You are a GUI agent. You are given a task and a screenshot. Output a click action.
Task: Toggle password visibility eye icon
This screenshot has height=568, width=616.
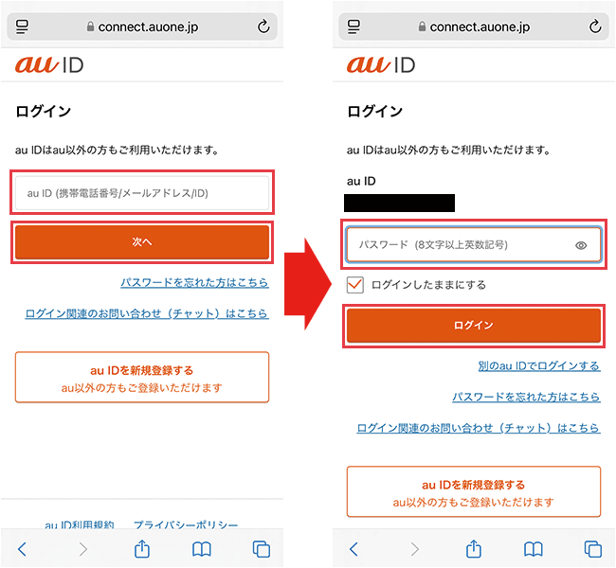pos(581,245)
